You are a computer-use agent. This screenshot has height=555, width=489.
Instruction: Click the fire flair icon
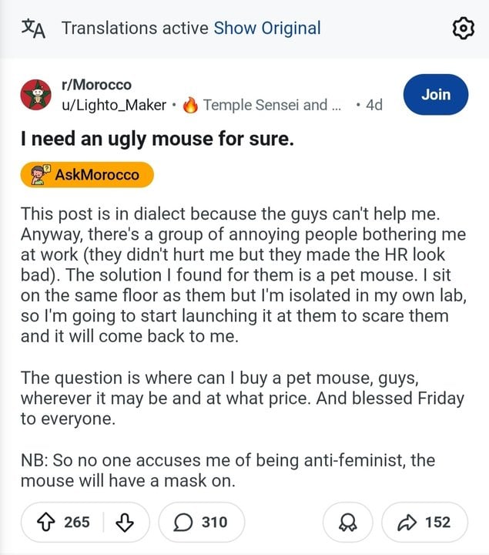[x=191, y=105]
